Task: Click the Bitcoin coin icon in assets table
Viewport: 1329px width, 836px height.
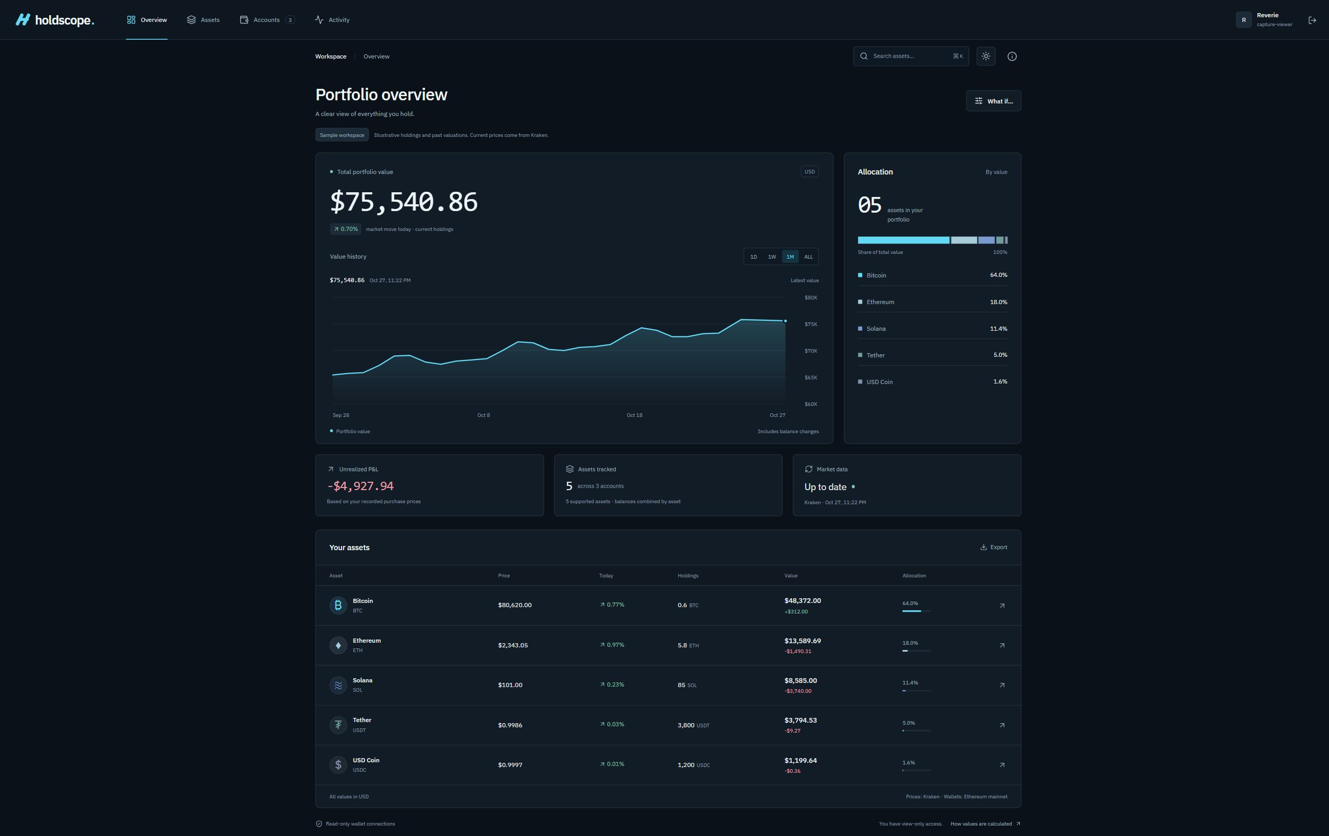Action: pyautogui.click(x=338, y=605)
